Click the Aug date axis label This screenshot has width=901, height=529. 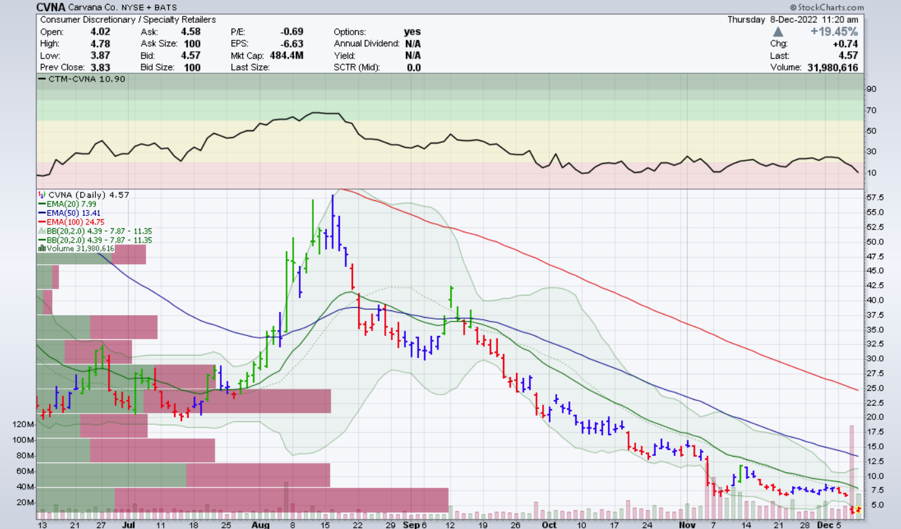click(260, 524)
